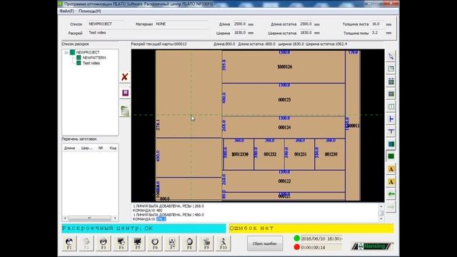Viewport: 457px width, 257px height.
Task: Select the Test video tree item
Action: tap(91, 63)
